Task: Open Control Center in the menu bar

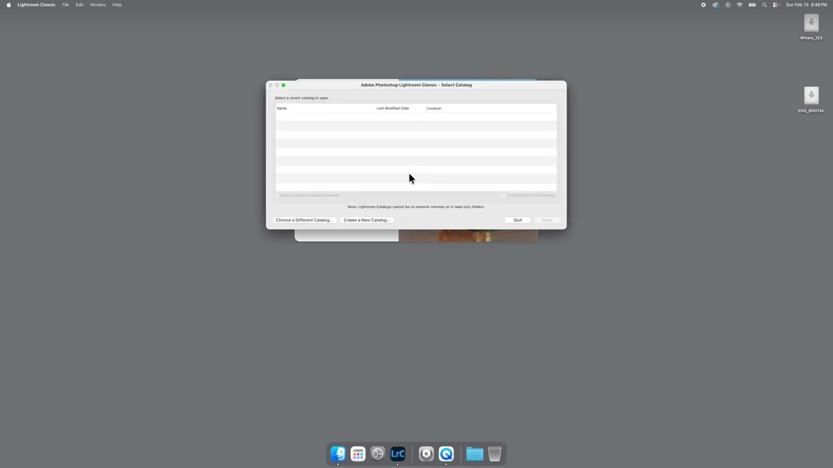Action: click(x=776, y=5)
